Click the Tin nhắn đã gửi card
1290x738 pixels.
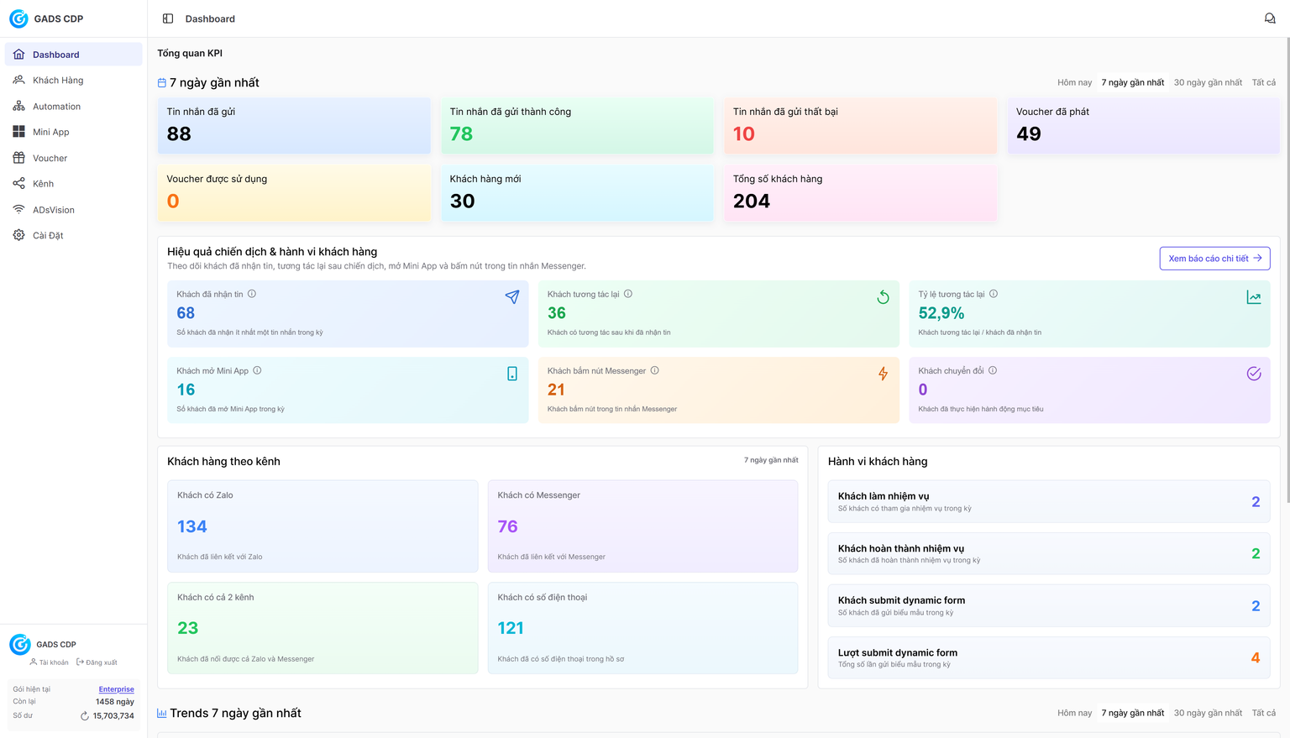pyautogui.click(x=294, y=125)
